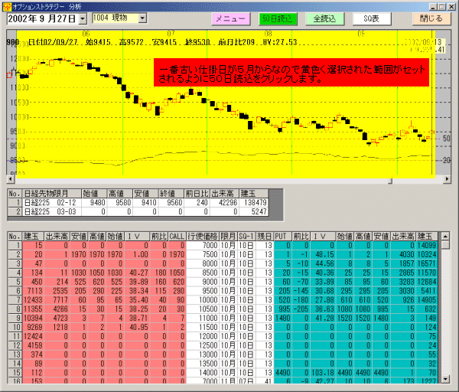Click the call IV value 38.34
The height and width of the screenshot is (392, 459).
[x=137, y=291]
